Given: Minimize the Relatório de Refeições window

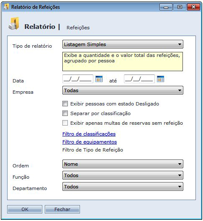Looking at the screenshot, I should 166,7.
